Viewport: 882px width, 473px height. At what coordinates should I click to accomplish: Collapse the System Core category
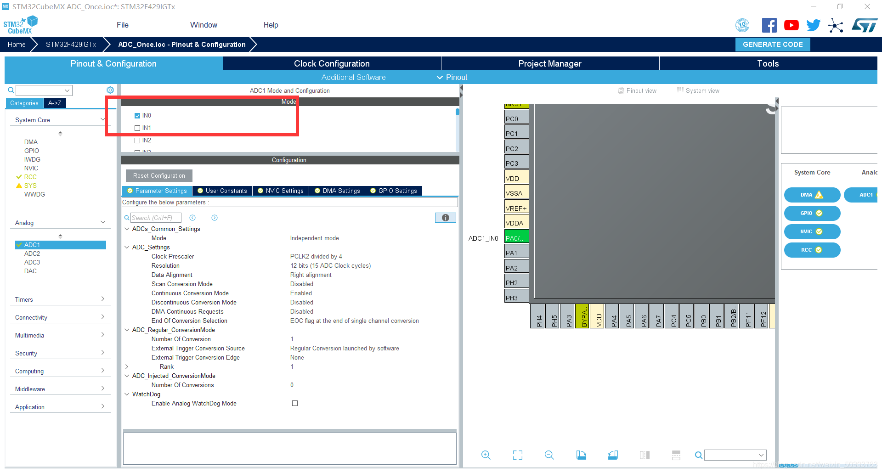coord(103,119)
